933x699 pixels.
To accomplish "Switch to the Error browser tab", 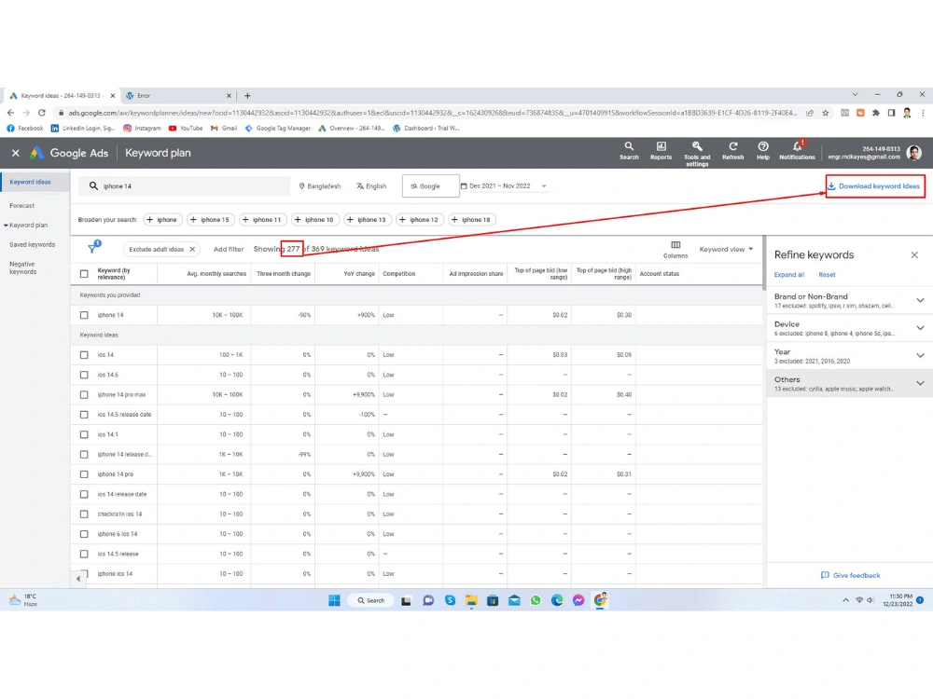I will [x=177, y=96].
